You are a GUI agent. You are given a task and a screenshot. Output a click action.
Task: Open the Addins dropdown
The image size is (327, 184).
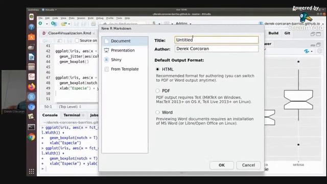183,24
